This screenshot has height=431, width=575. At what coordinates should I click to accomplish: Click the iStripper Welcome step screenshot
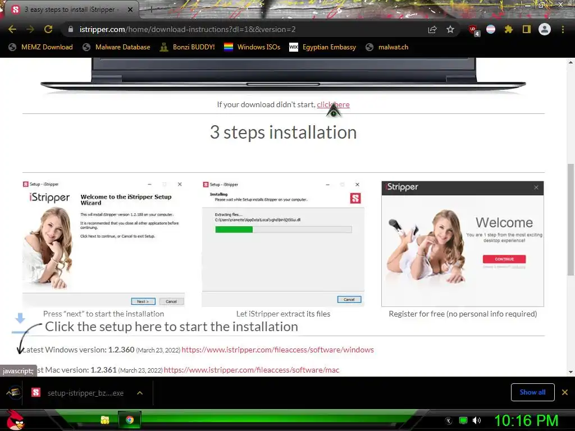[x=463, y=244]
